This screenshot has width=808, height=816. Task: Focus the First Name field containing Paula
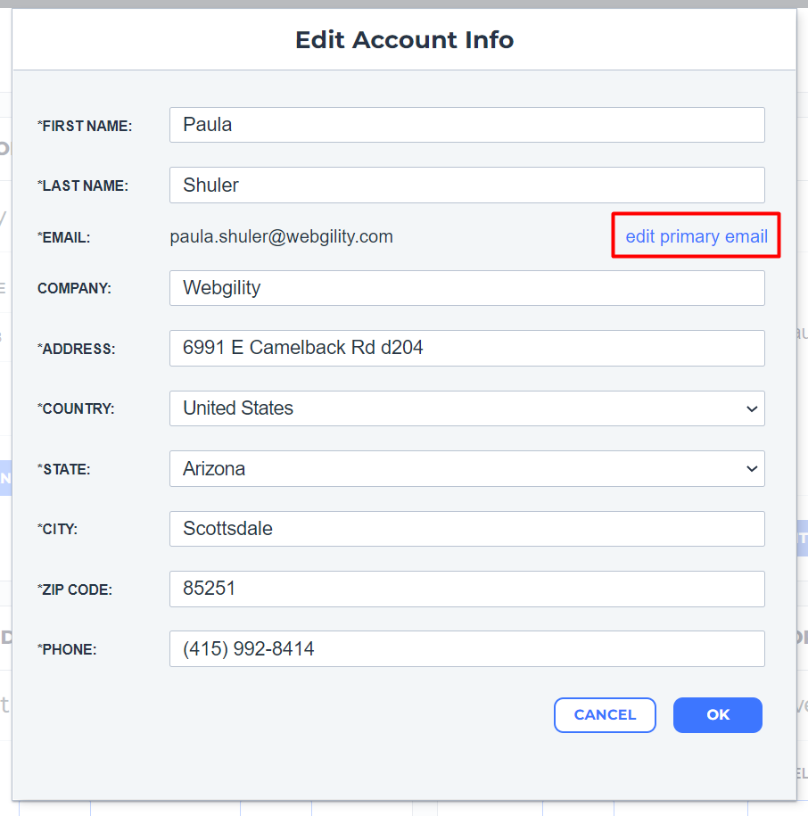(x=466, y=125)
